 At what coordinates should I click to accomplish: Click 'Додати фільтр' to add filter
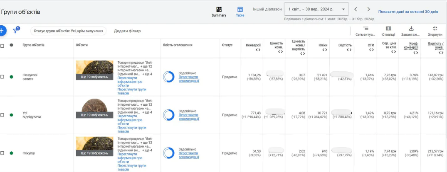(x=127, y=31)
